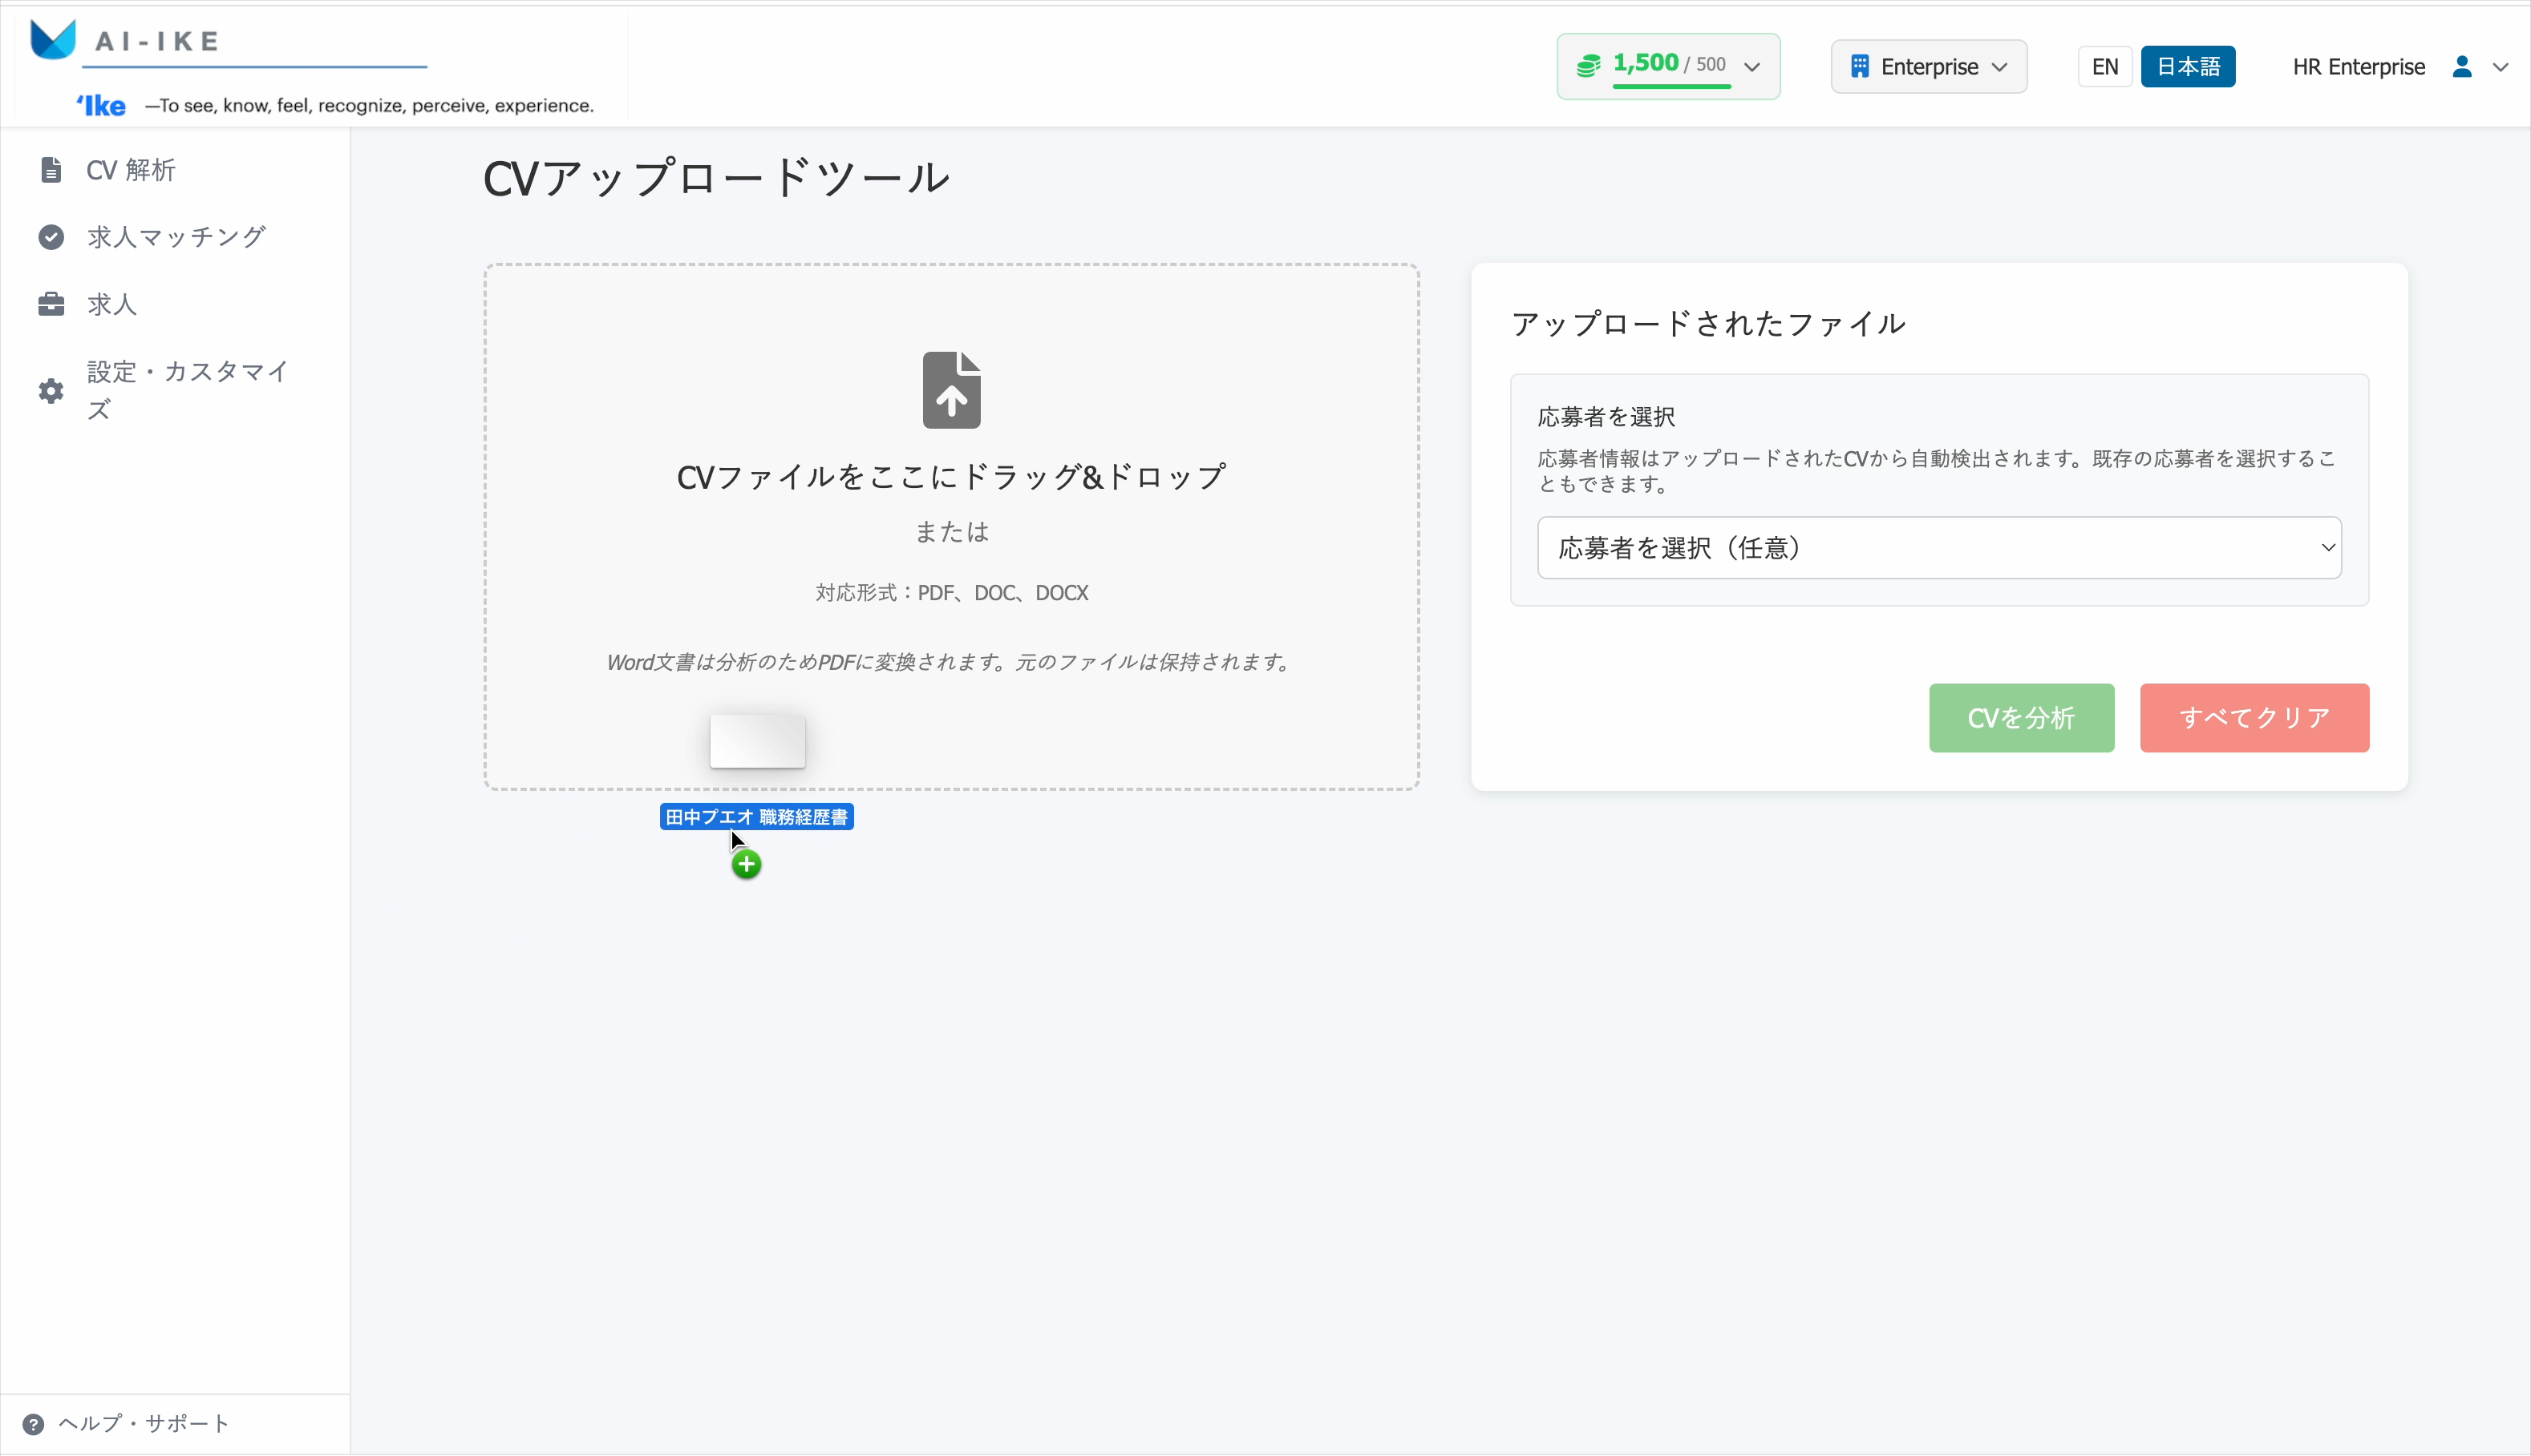Click the help question mark icon

(x=33, y=1424)
